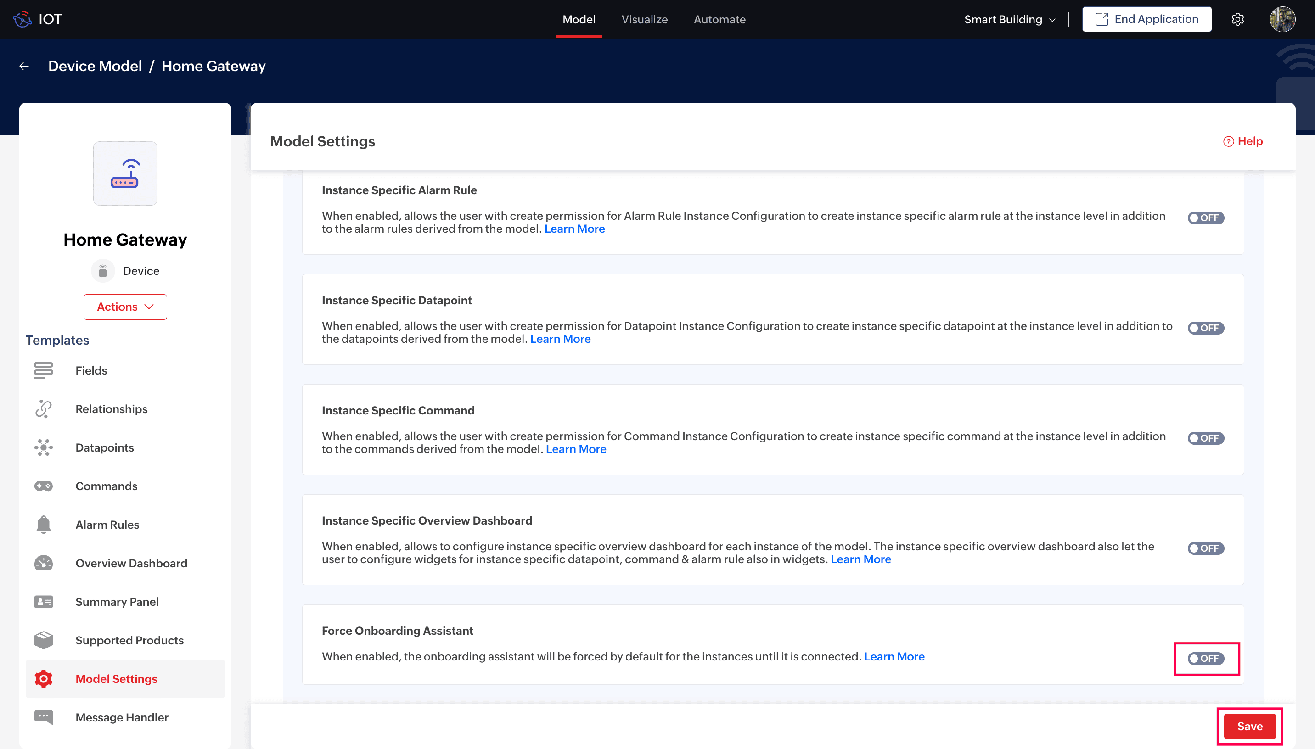Click the Save button
This screenshot has height=749, width=1315.
1249,727
